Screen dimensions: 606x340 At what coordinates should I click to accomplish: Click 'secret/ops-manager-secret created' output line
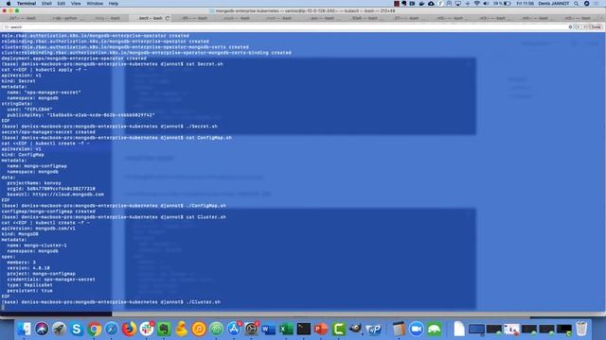point(48,132)
